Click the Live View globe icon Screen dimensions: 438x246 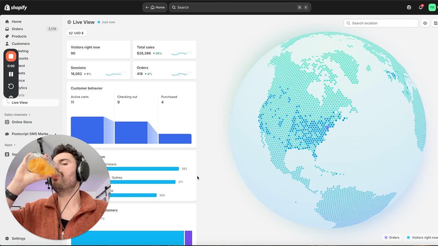point(69,22)
